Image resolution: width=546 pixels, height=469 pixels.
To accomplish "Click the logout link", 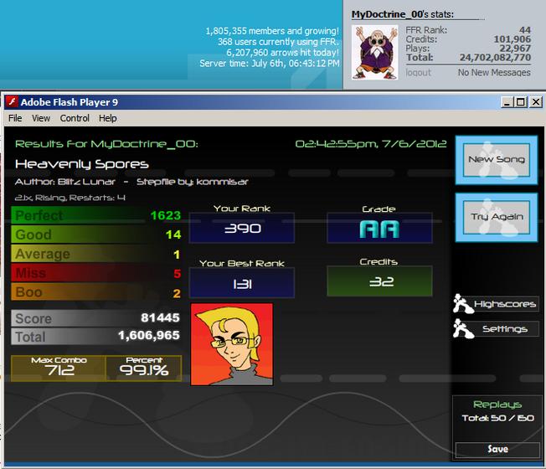I will pyautogui.click(x=418, y=72).
